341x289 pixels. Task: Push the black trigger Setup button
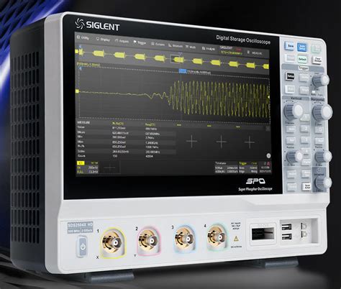click(291, 76)
